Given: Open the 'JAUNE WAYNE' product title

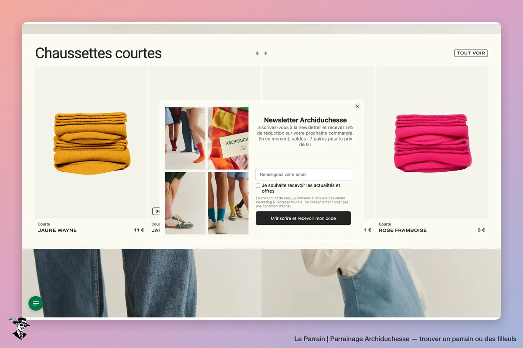Looking at the screenshot, I should coord(57,231).
